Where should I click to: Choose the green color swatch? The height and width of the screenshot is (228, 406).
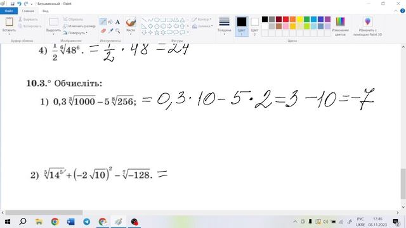[306, 20]
